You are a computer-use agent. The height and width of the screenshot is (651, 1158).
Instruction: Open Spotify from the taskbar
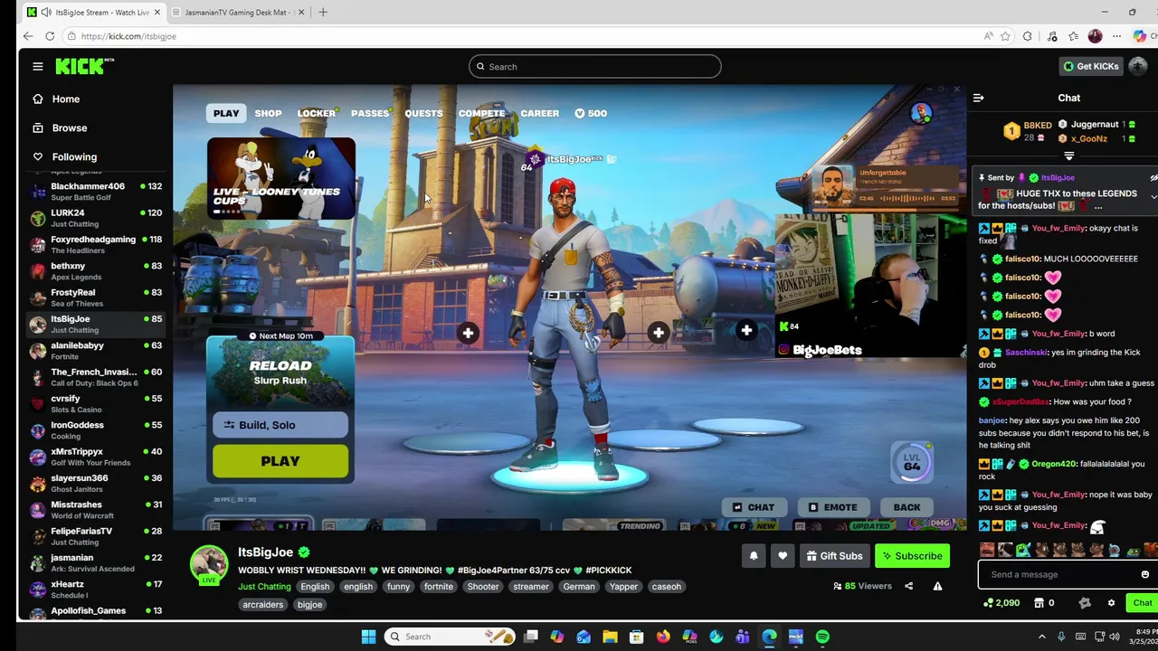click(x=822, y=637)
